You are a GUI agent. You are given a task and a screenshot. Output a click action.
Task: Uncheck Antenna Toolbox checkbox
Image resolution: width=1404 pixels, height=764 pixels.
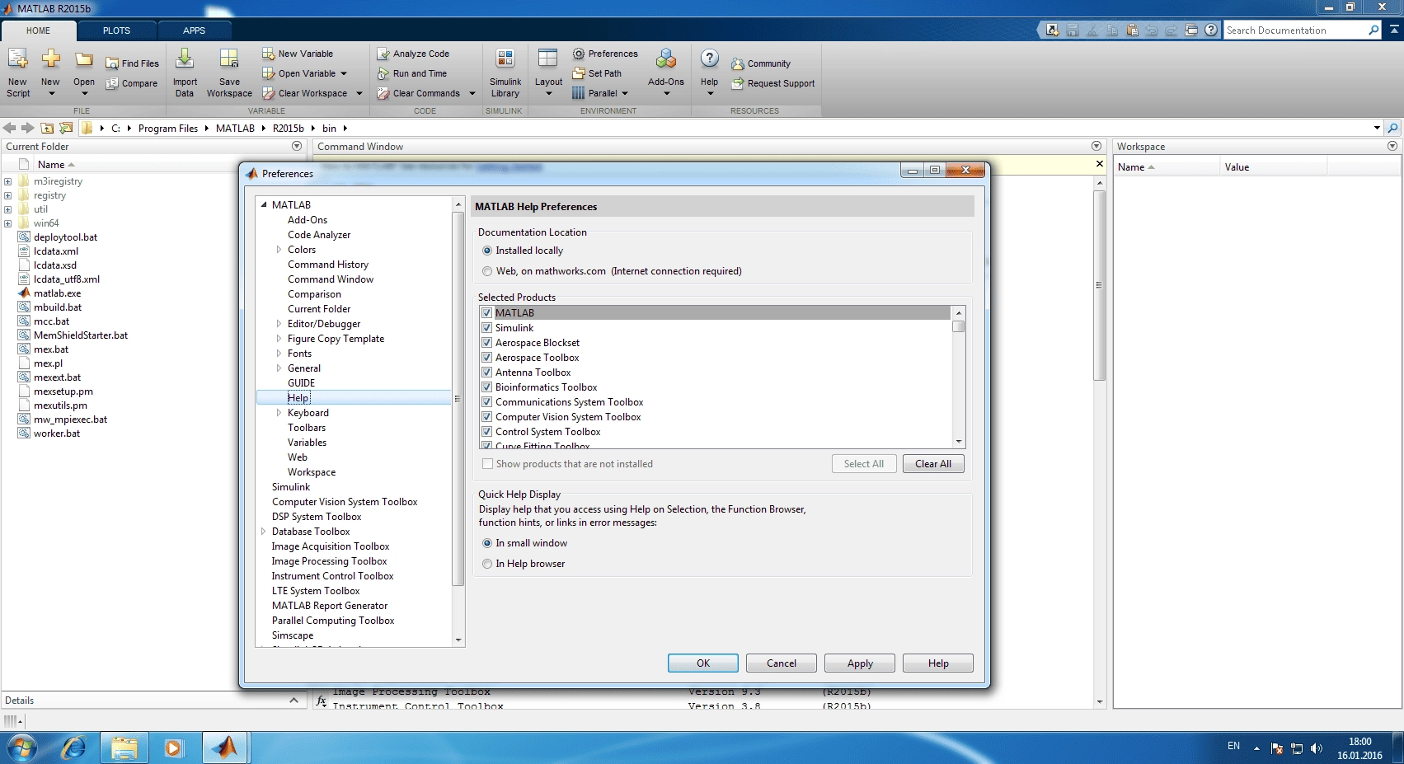pos(487,373)
